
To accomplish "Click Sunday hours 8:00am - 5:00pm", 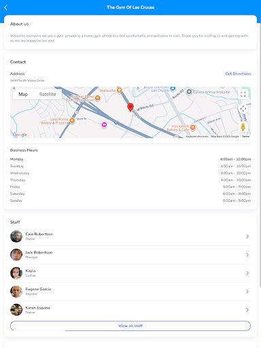I will click(237, 201).
